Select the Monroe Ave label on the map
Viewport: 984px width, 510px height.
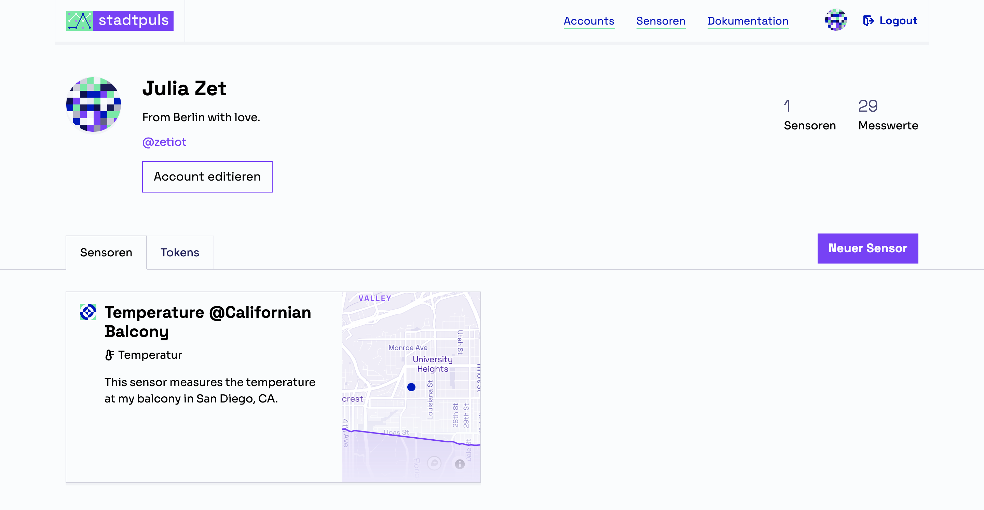pos(408,348)
